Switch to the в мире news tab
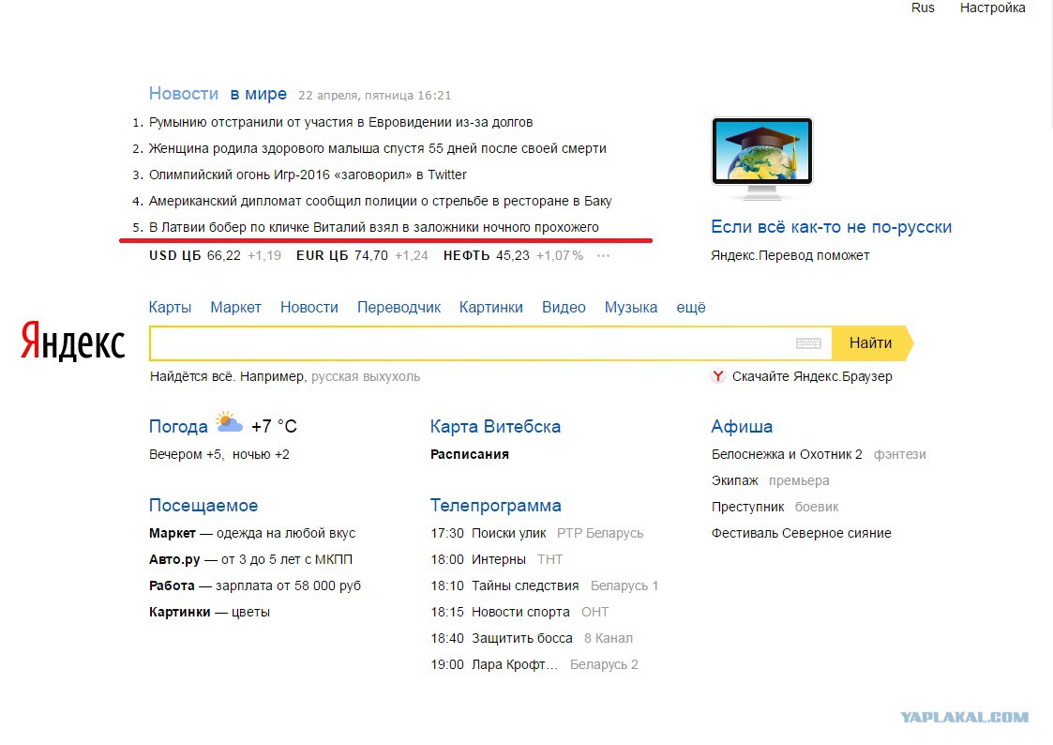This screenshot has width=1053, height=745. [x=259, y=94]
